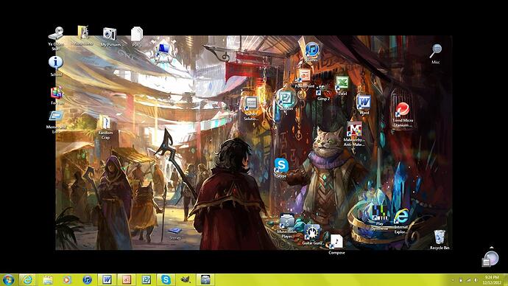The width and height of the screenshot is (508, 286).
Task: Open the Windows Start menu
Action: pos(8,279)
